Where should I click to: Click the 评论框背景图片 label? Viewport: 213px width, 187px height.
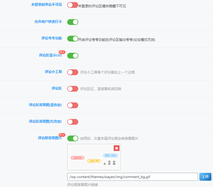point(50,138)
